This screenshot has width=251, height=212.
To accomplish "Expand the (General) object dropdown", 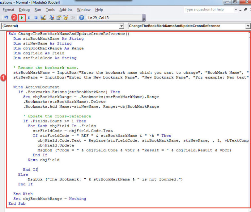I will 122,26.
